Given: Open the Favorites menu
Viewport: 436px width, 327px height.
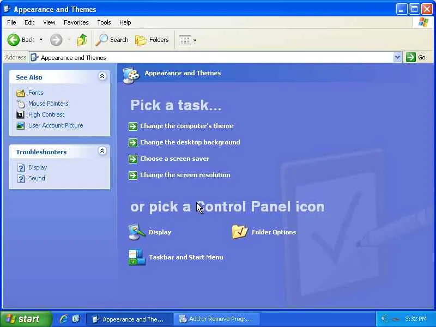Looking at the screenshot, I should coord(76,22).
